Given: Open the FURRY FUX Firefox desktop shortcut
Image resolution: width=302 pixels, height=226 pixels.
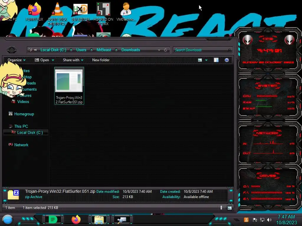Looking at the screenshot, I should [x=34, y=11].
